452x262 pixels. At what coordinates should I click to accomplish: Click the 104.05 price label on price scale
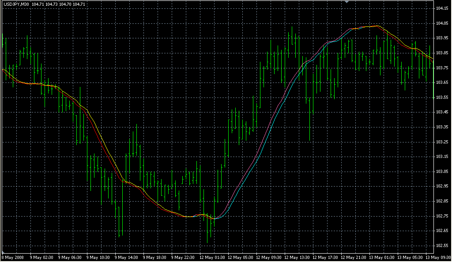pos(442,23)
